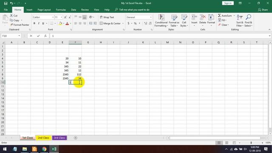Image resolution: width=272 pixels, height=153 pixels.
Task: Click the Borders icon
Action: (x=52, y=23)
